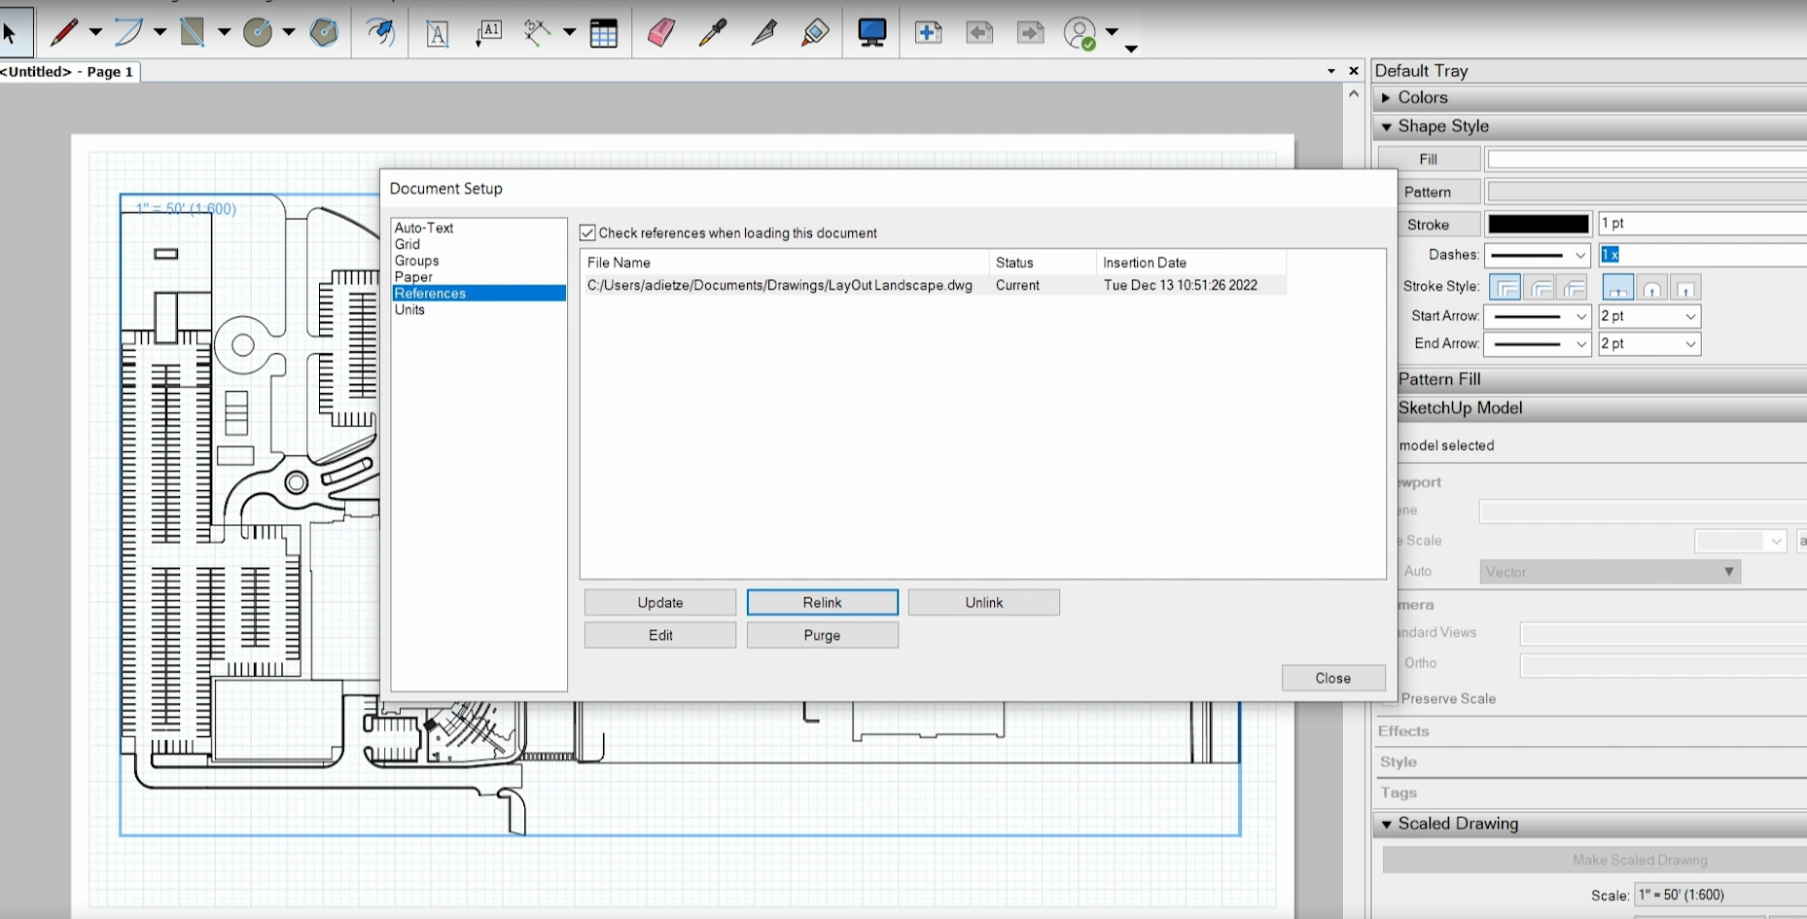Select the Text tool
The height and width of the screenshot is (919, 1807).
pos(438,32)
